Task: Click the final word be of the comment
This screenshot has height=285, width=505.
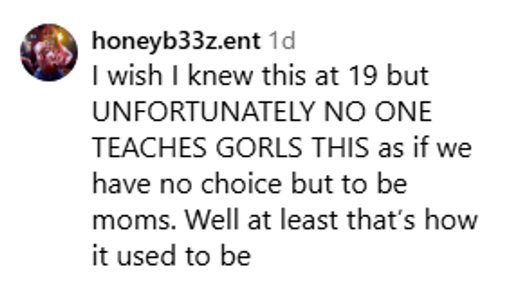Action: pos(239,256)
